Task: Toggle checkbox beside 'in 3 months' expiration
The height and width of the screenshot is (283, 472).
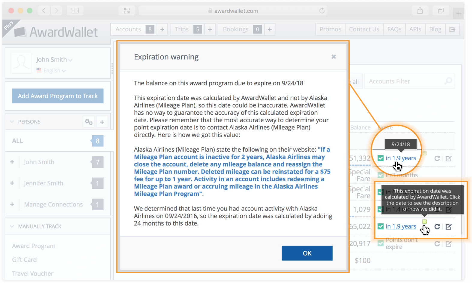Action: tap(381, 175)
